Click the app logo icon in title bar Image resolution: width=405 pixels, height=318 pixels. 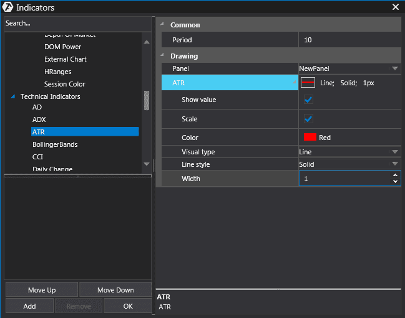coord(7,7)
